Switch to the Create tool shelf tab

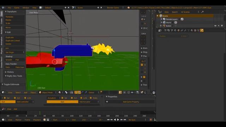pyautogui.click(x=1, y=21)
